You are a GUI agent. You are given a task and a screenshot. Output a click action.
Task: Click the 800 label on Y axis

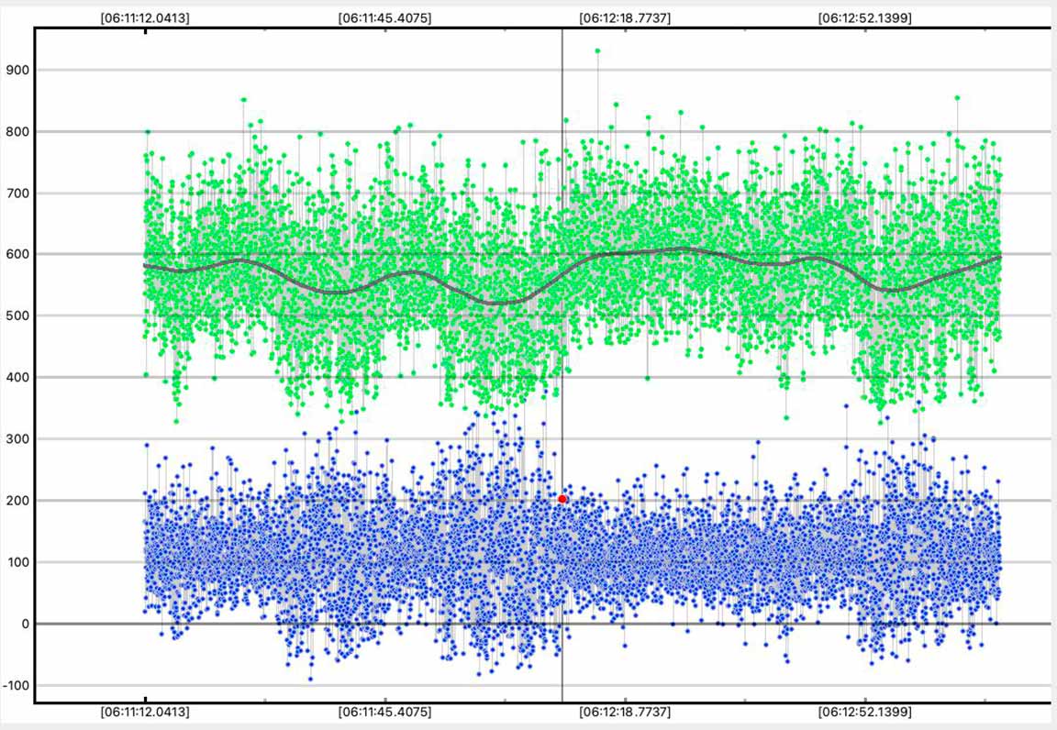(17, 132)
